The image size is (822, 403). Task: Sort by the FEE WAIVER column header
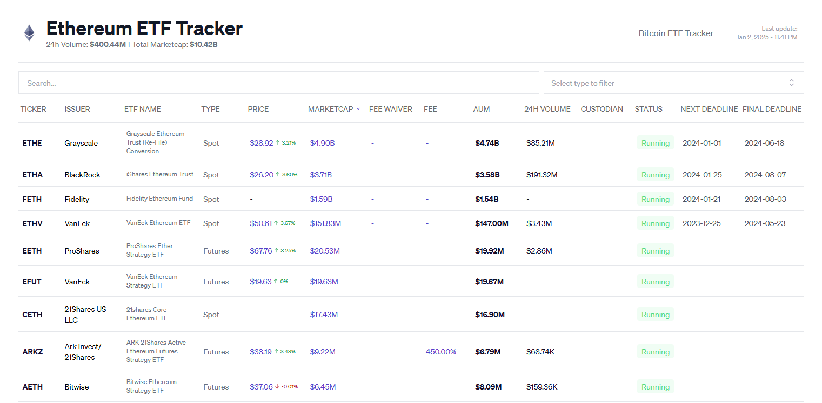(x=391, y=109)
